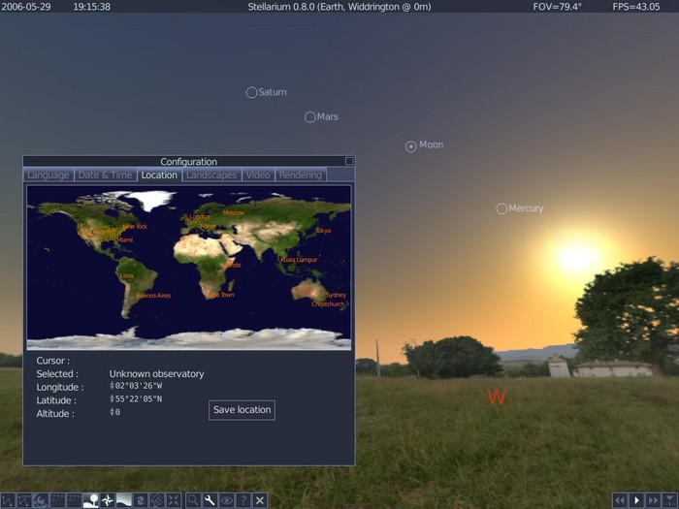Toggle nebulas display icon
The width and height of the screenshot is (679, 509).
click(141, 500)
